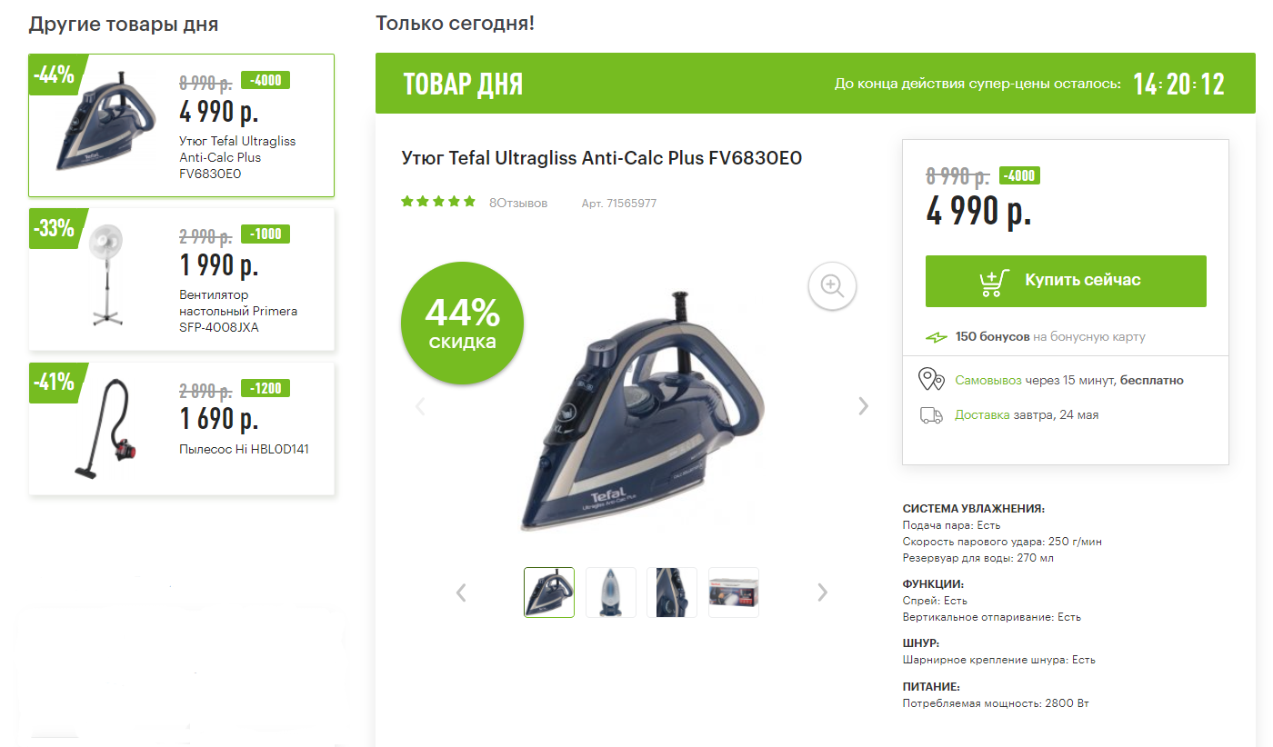Click the shopping cart icon in buy button
The image size is (1273, 747).
pos(994,282)
